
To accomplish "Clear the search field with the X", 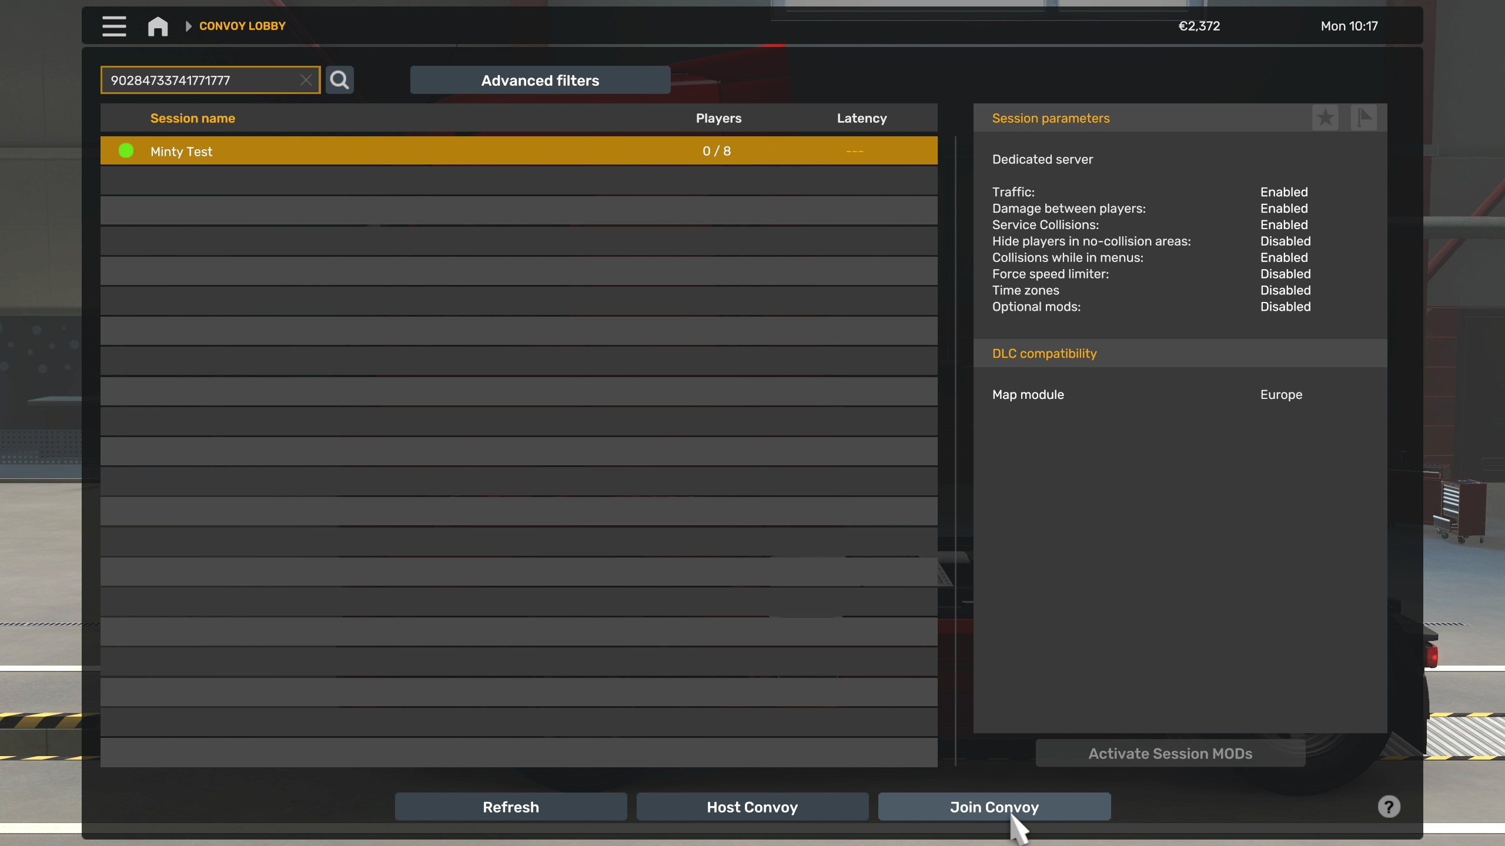I will point(306,80).
